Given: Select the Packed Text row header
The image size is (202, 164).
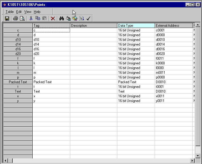Looking at the screenshot, I should click(18, 82).
